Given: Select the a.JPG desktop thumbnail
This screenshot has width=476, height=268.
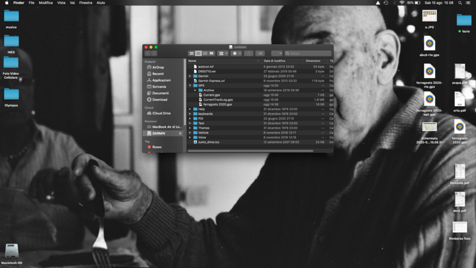Looking at the screenshot, I should (429, 19).
